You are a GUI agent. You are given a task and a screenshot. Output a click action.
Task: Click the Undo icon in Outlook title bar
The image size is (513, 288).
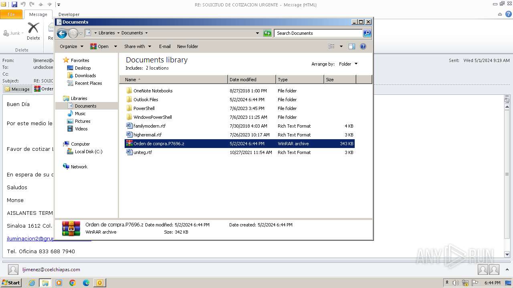coord(23,4)
